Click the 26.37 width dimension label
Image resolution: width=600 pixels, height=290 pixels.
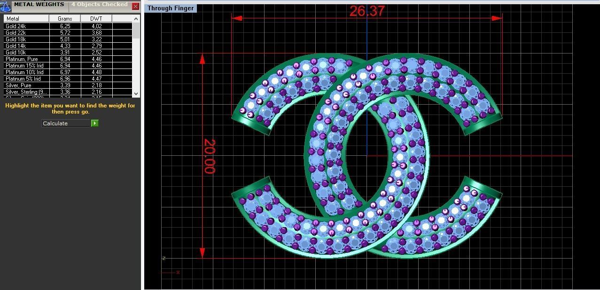(367, 11)
